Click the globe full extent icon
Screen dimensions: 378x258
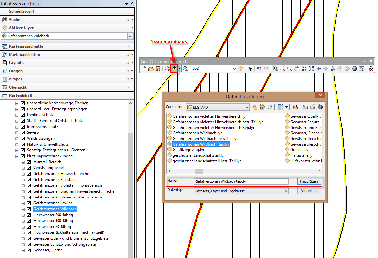354,69
